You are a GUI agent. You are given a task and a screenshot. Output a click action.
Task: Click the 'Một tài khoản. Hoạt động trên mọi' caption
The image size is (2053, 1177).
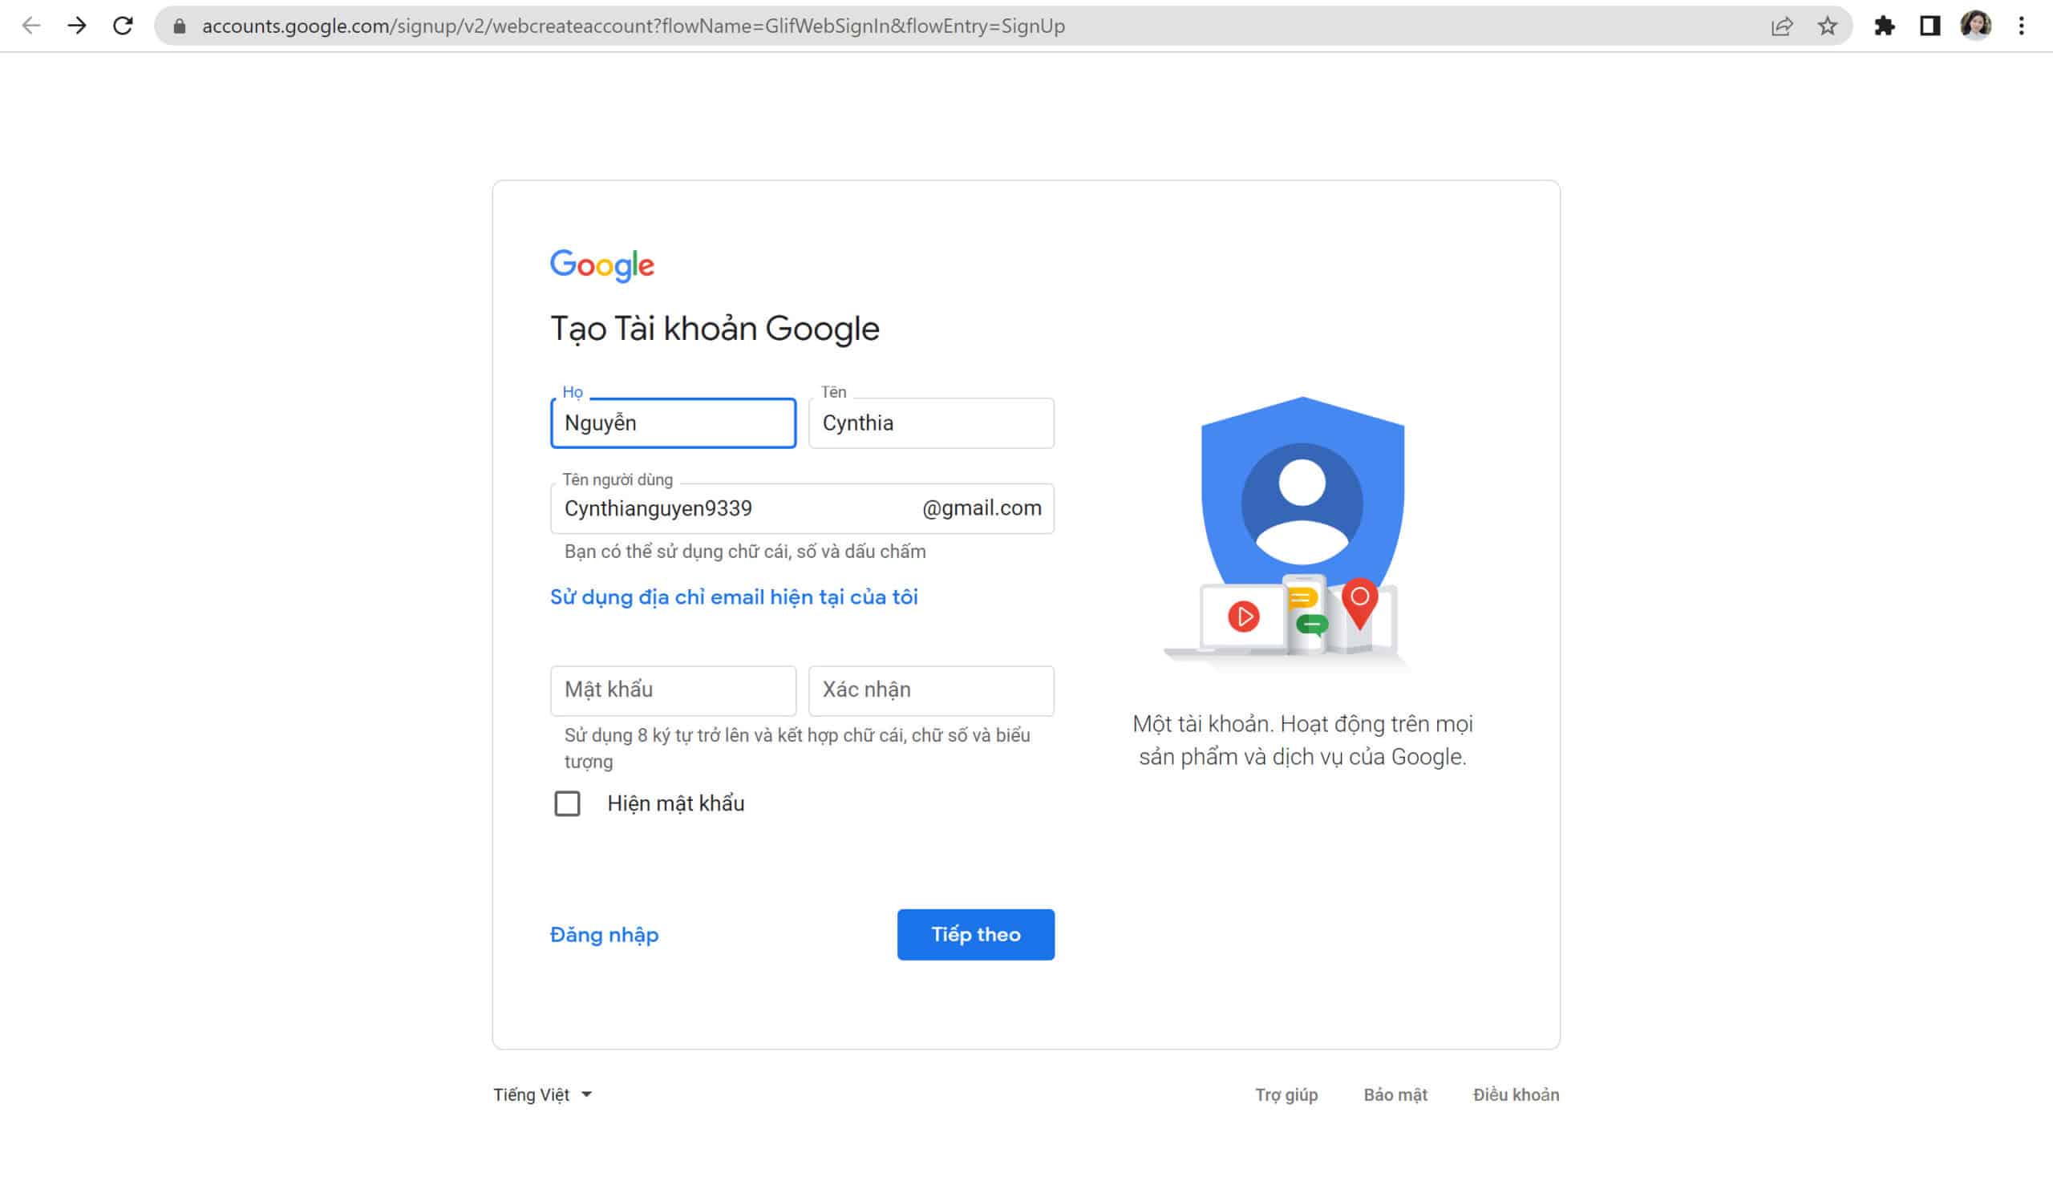[x=1302, y=740]
